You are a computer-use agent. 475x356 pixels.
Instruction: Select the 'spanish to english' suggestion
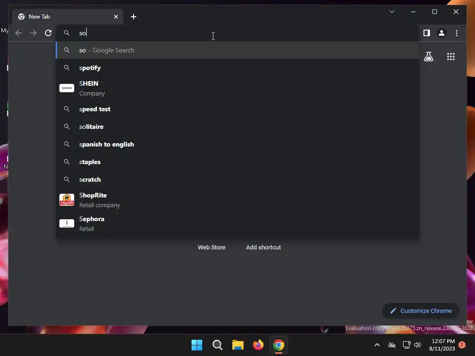(x=238, y=144)
